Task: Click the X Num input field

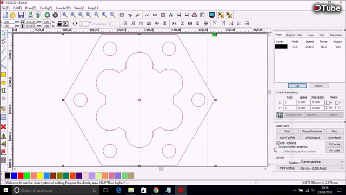Action: point(290,102)
